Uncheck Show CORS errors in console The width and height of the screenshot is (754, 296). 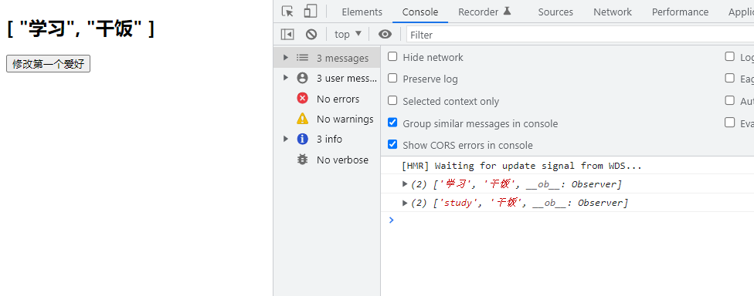(393, 144)
